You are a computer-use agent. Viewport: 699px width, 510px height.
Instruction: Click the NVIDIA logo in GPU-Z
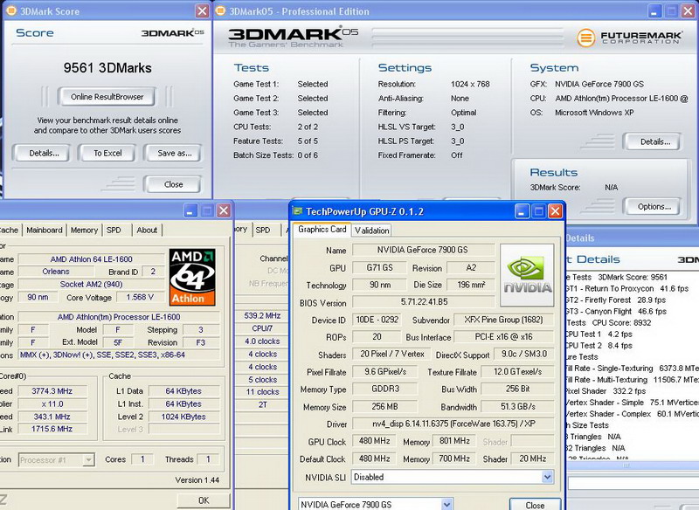tap(527, 275)
